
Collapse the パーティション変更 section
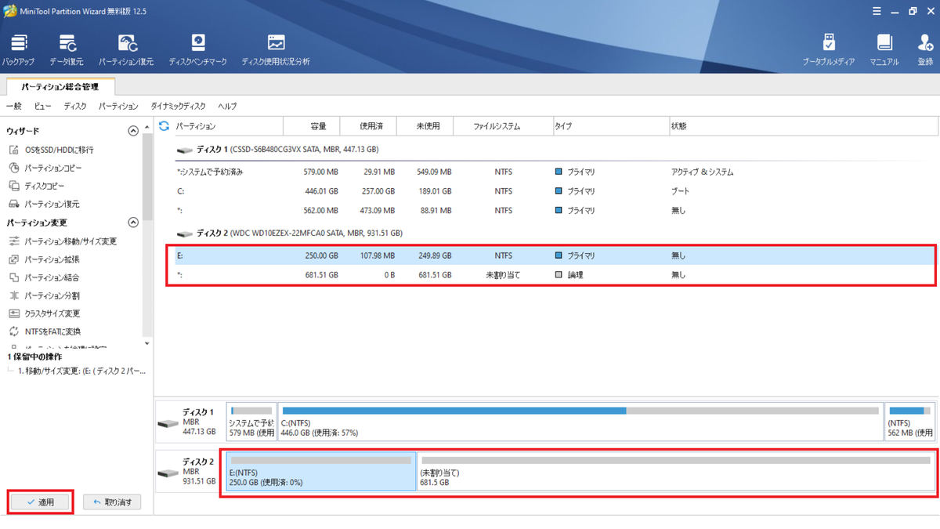point(133,223)
